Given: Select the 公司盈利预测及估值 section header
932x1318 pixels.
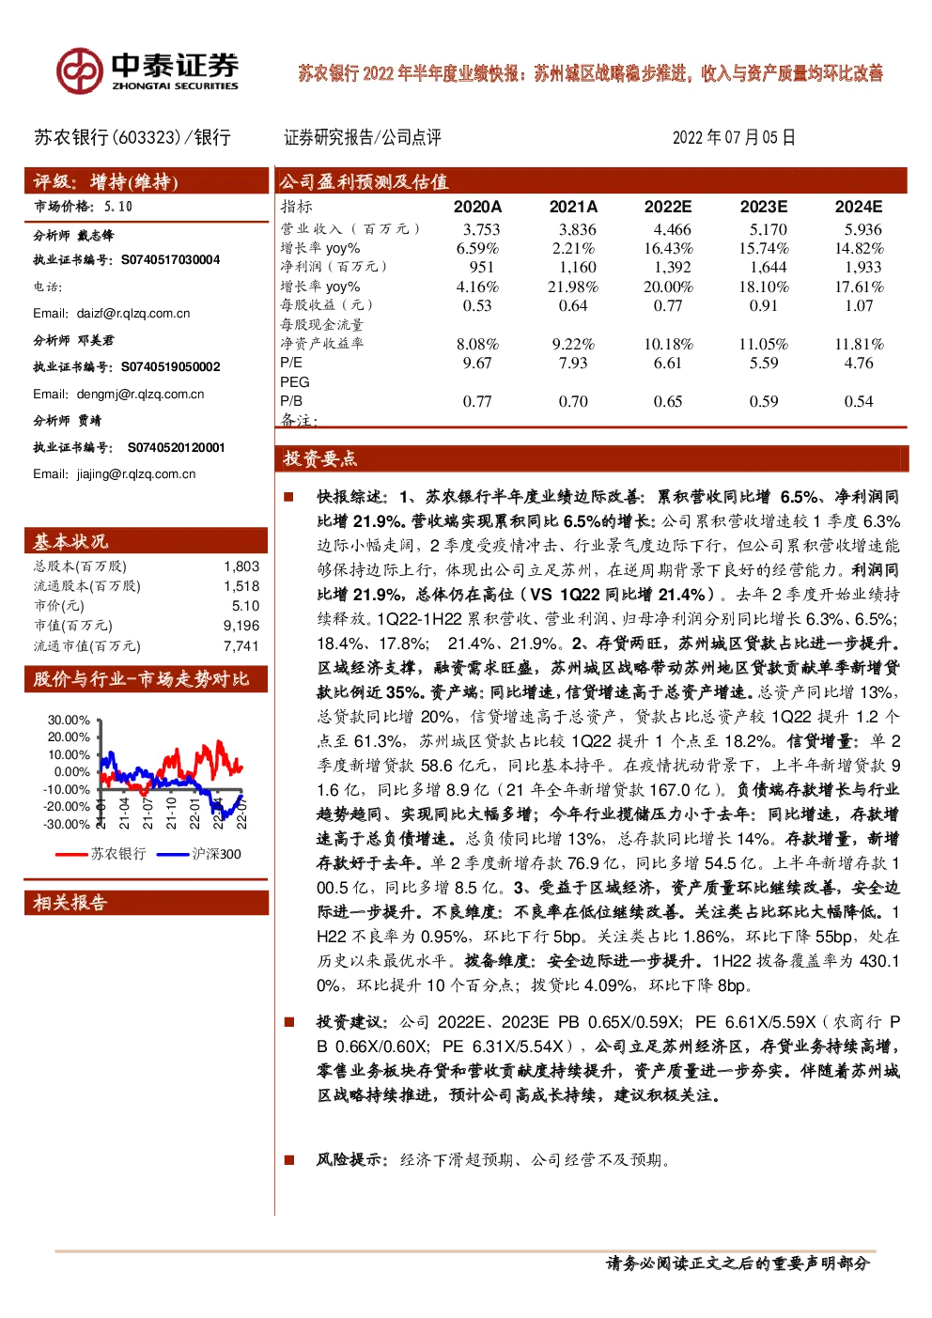Looking at the screenshot, I should coord(592,181).
